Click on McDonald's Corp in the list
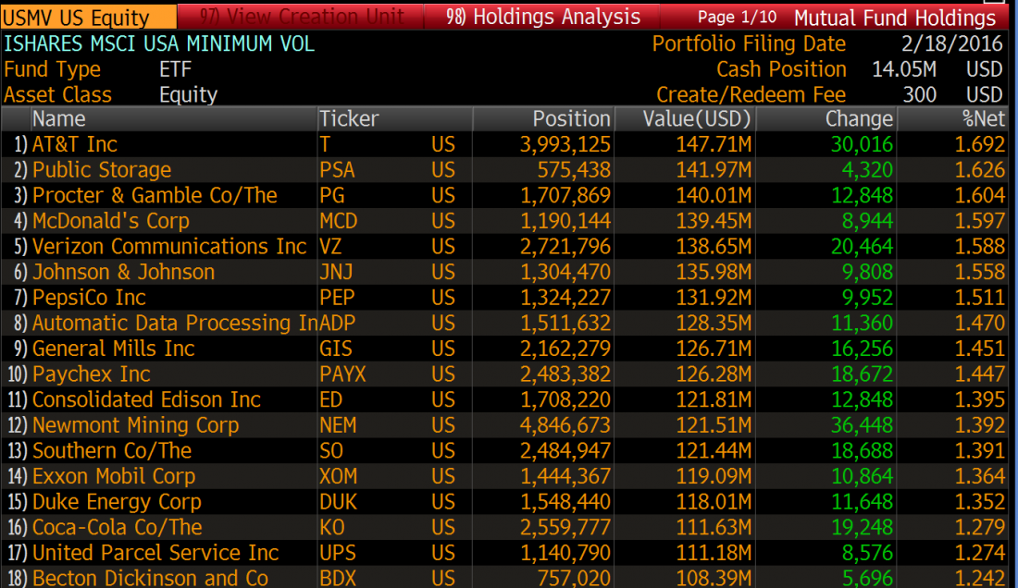The width and height of the screenshot is (1018, 588). tap(110, 221)
